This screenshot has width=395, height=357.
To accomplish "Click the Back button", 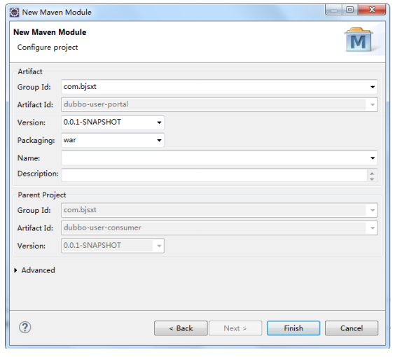I will (181, 328).
